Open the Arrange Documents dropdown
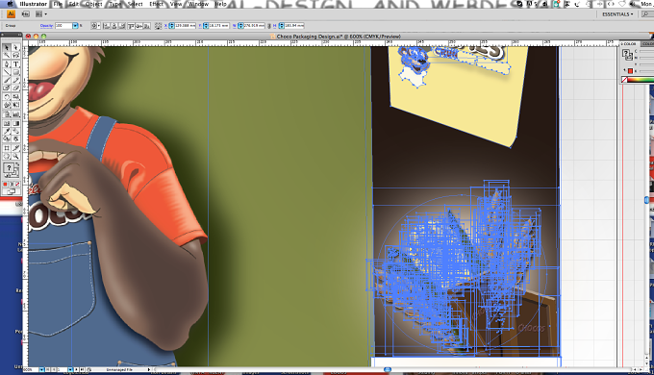This screenshot has height=375, width=654. 40,14
